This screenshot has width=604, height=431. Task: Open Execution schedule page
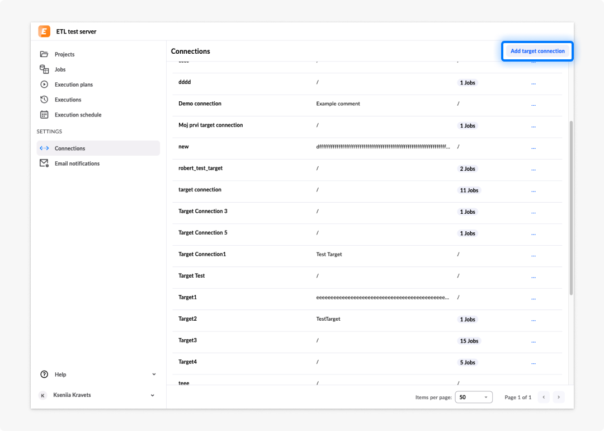[78, 115]
